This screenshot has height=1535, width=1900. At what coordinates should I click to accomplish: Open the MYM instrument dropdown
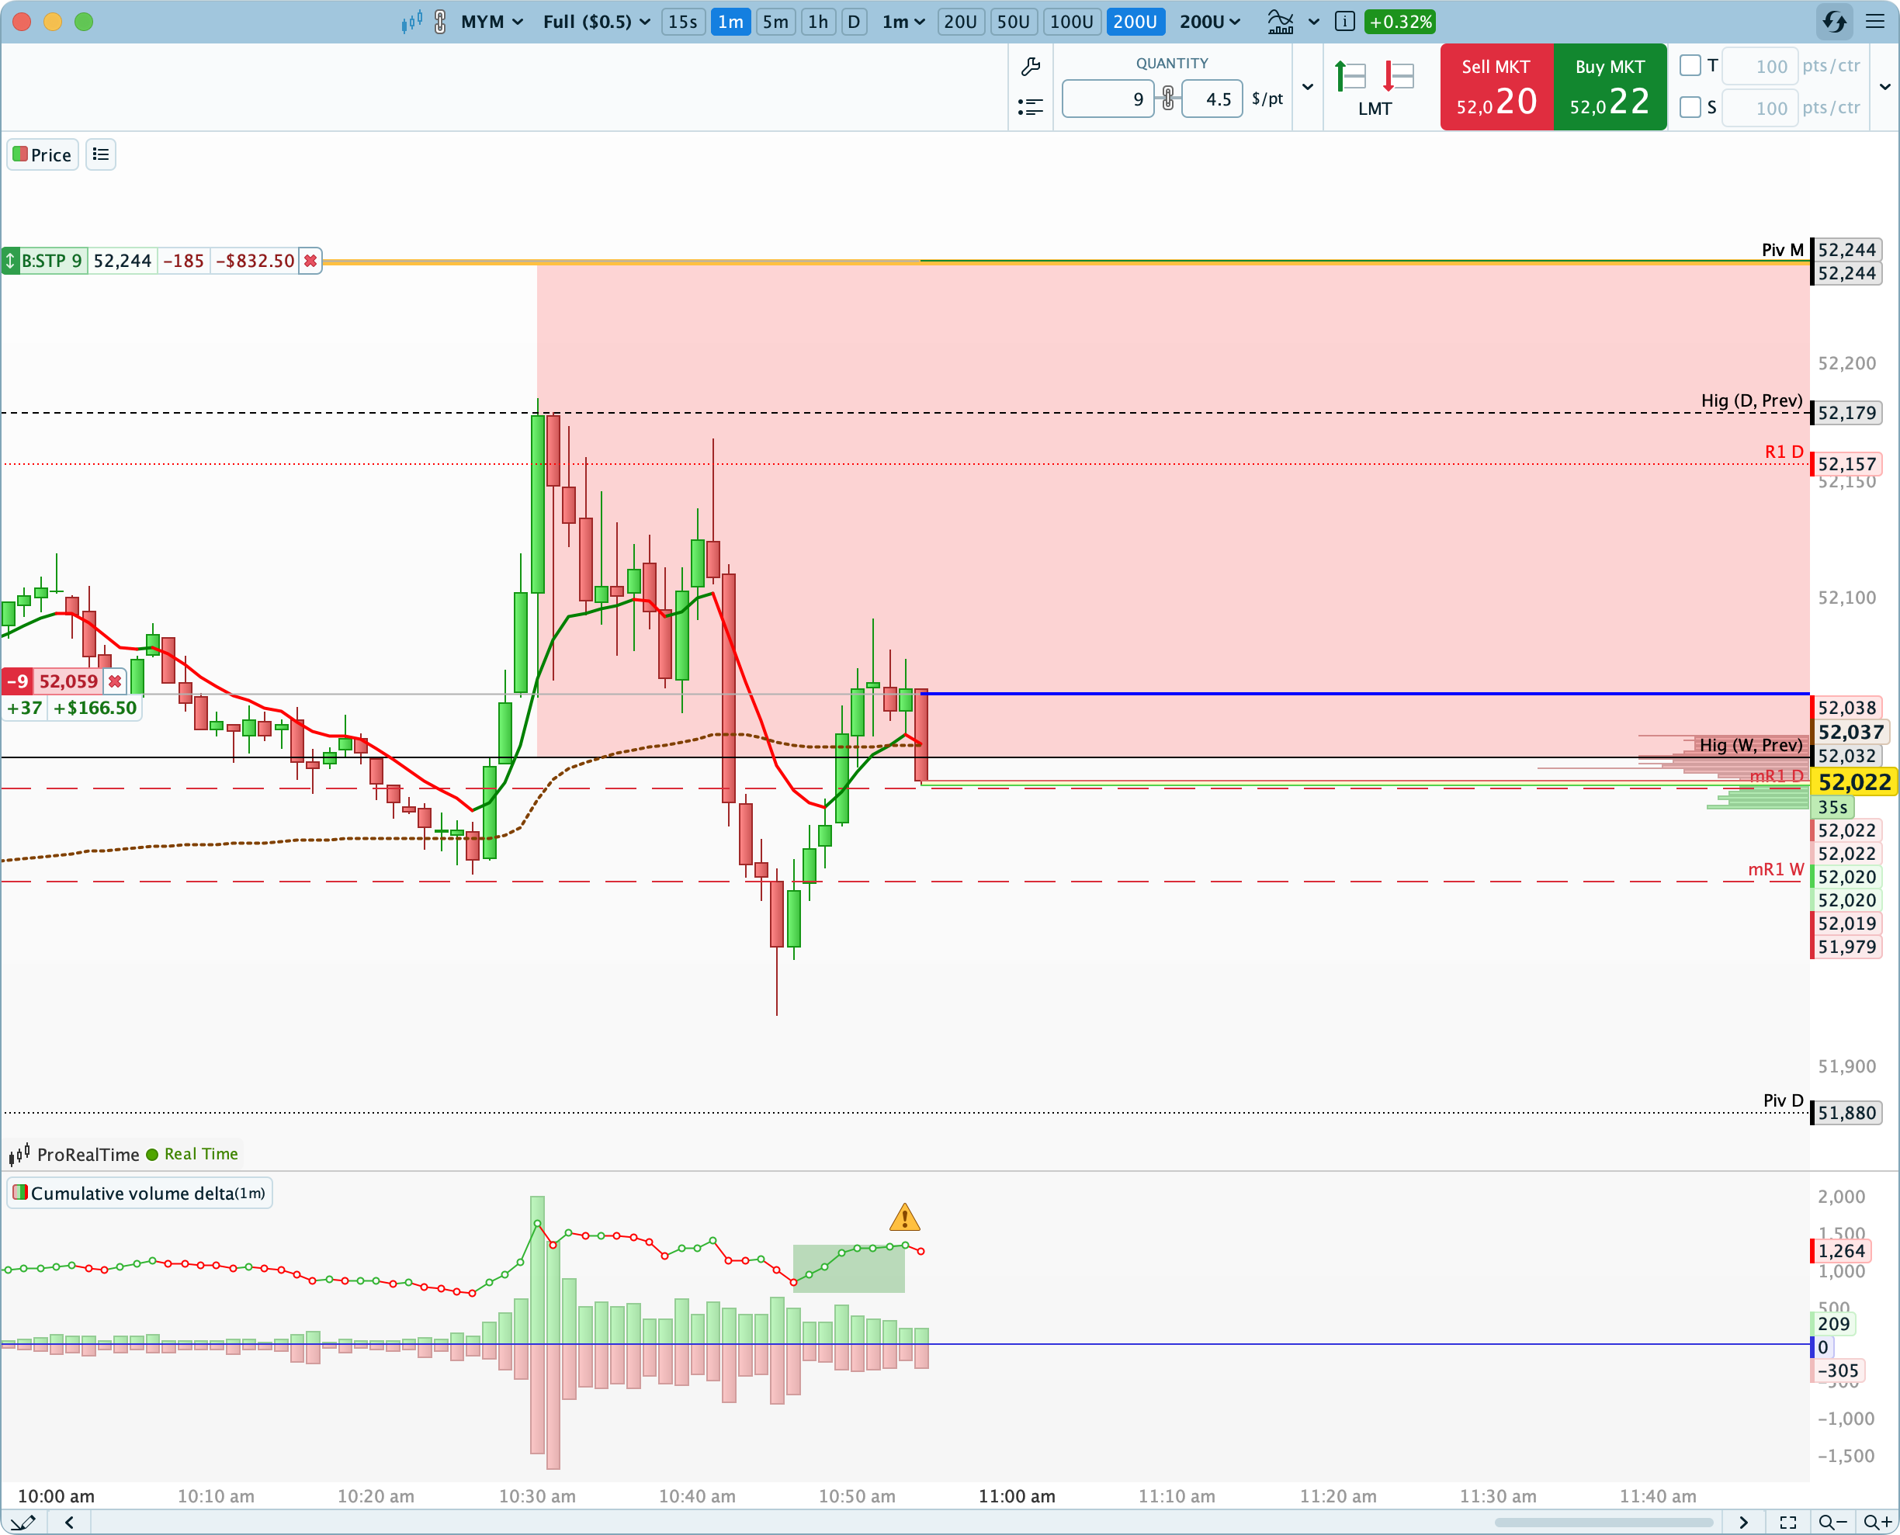pyautogui.click(x=491, y=21)
